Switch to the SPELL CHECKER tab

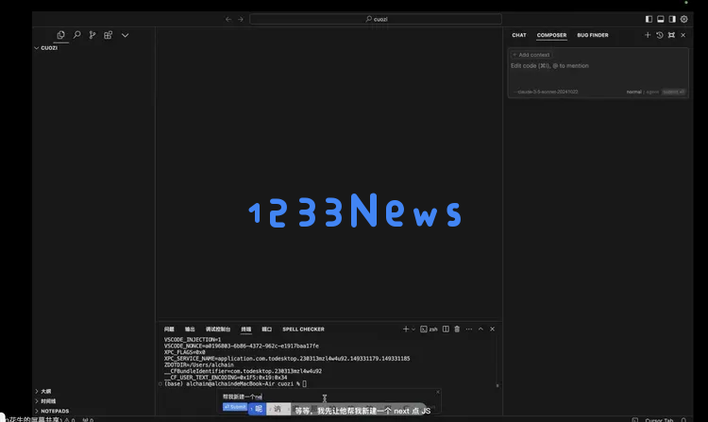pos(303,329)
